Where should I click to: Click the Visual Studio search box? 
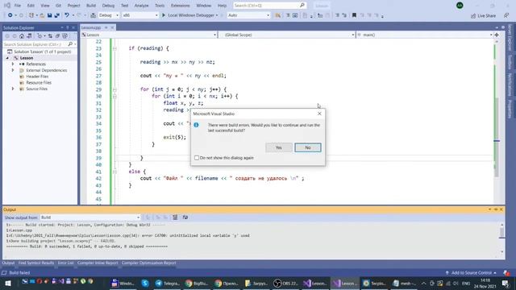(270, 6)
